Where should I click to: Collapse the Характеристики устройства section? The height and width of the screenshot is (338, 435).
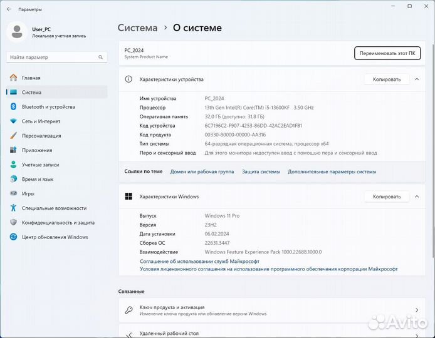(x=417, y=79)
